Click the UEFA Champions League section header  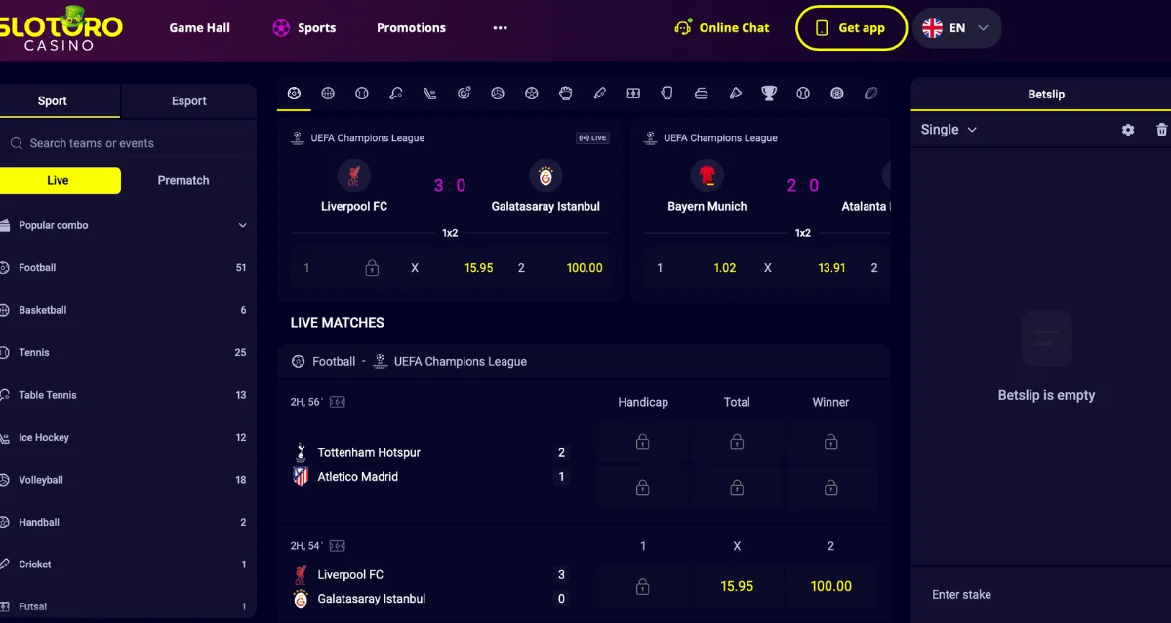click(584, 361)
